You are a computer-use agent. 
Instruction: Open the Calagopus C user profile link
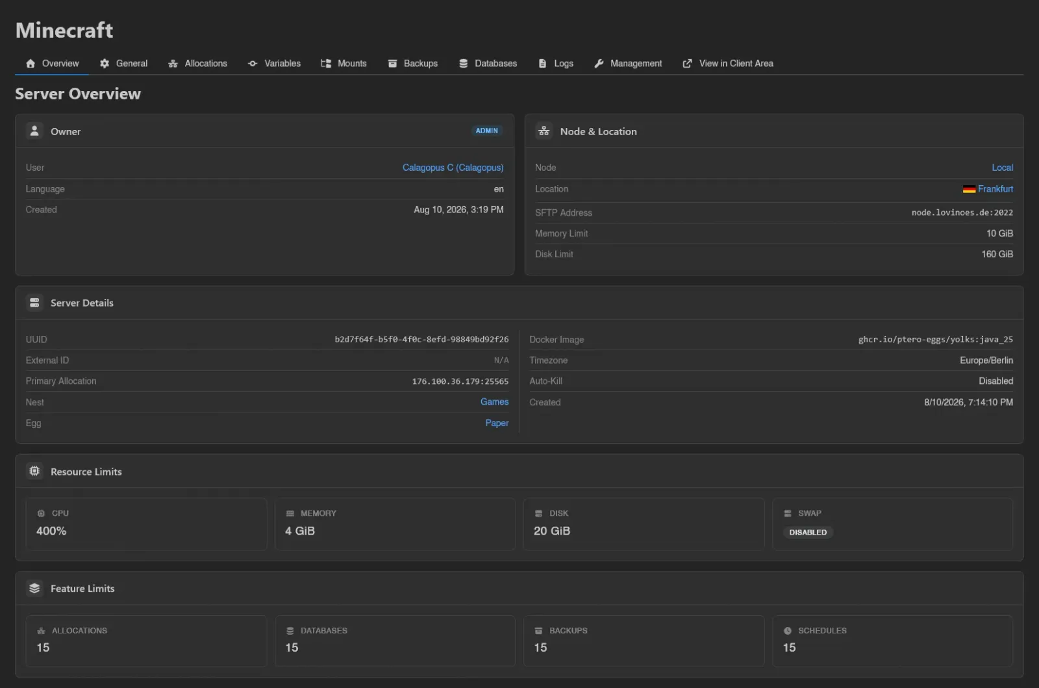point(453,168)
